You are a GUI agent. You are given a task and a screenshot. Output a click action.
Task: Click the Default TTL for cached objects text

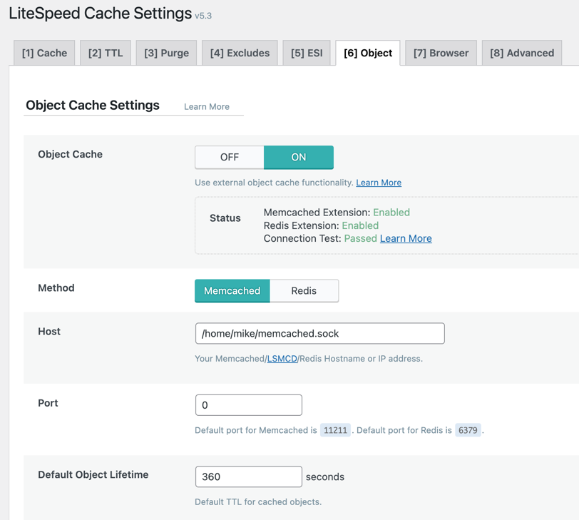pyautogui.click(x=258, y=502)
